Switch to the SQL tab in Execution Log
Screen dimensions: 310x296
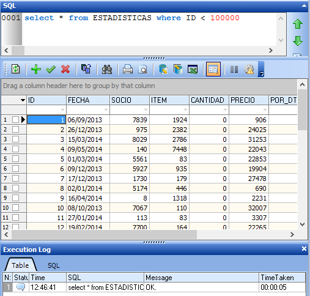tap(54, 265)
